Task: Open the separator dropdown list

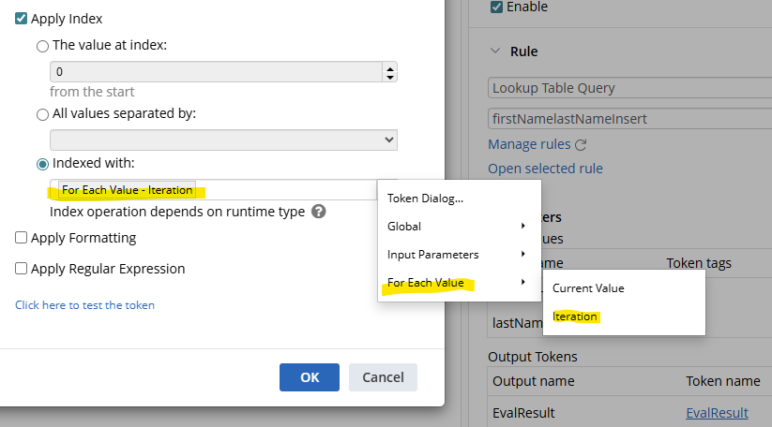Action: click(223, 140)
